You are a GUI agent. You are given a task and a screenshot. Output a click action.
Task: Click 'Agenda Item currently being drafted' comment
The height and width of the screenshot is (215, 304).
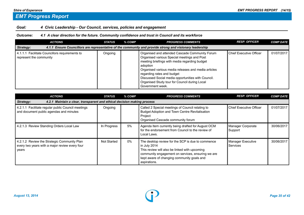point(178,130)
